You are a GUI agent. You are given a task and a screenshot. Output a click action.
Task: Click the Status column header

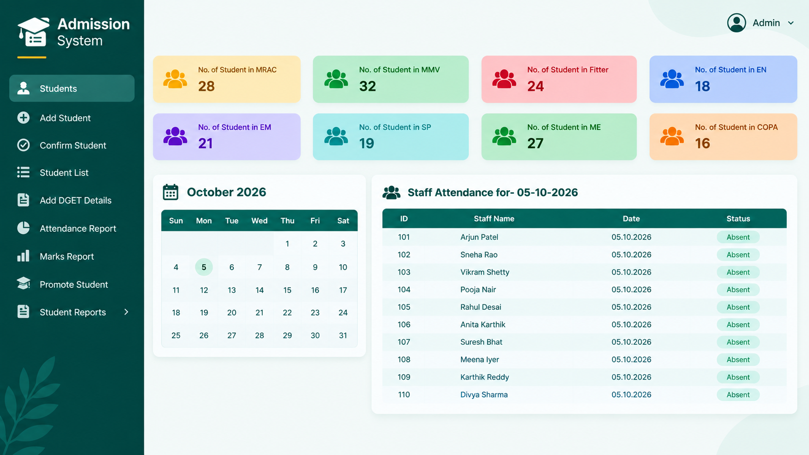[x=738, y=219]
